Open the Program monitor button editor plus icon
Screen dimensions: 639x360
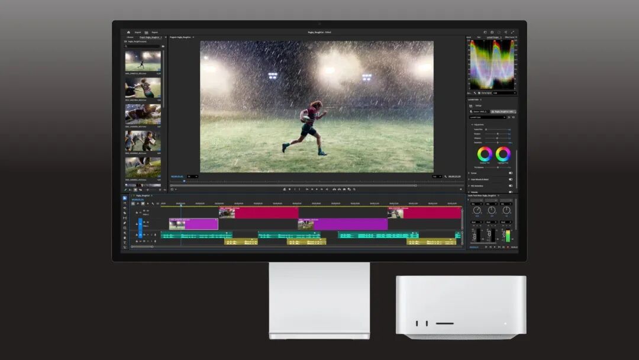point(461,189)
